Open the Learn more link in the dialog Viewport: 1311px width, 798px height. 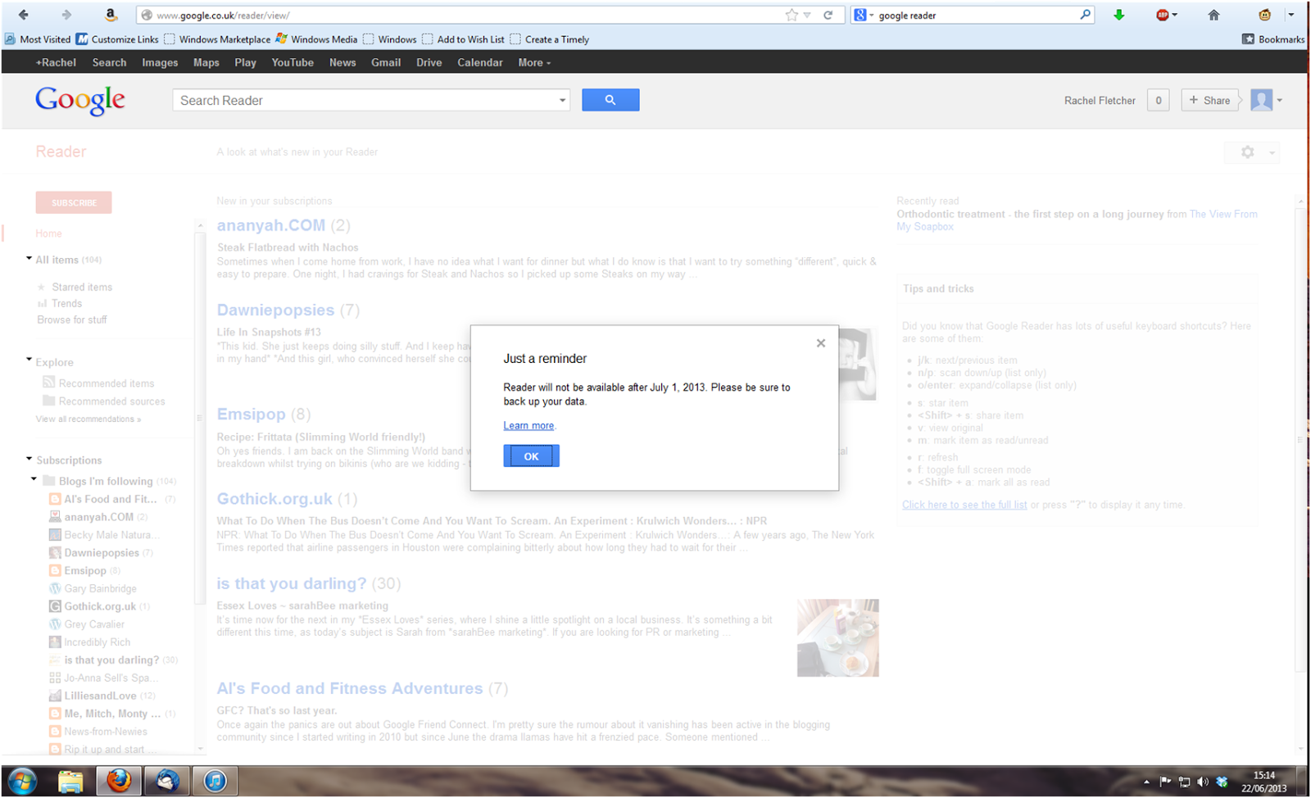point(528,425)
